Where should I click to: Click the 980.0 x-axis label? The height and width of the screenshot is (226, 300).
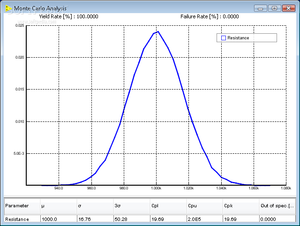[x=124, y=188]
